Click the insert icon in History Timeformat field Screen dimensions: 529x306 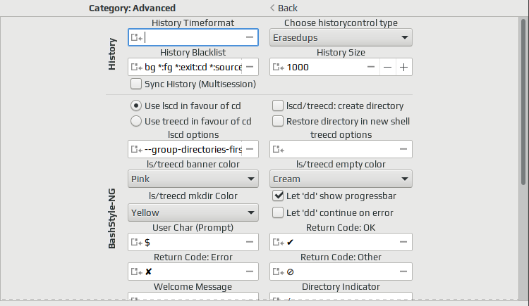137,37
